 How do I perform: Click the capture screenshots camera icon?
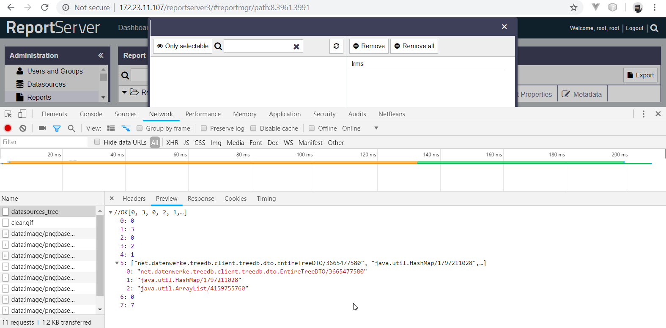pos(42,128)
